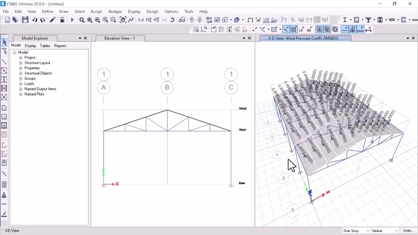Expand the Project tree node
Viewport: 418px width, 235px height.
coord(21,58)
